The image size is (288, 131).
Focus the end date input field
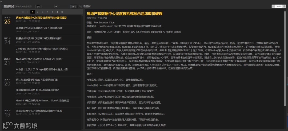[x=64, y=6]
